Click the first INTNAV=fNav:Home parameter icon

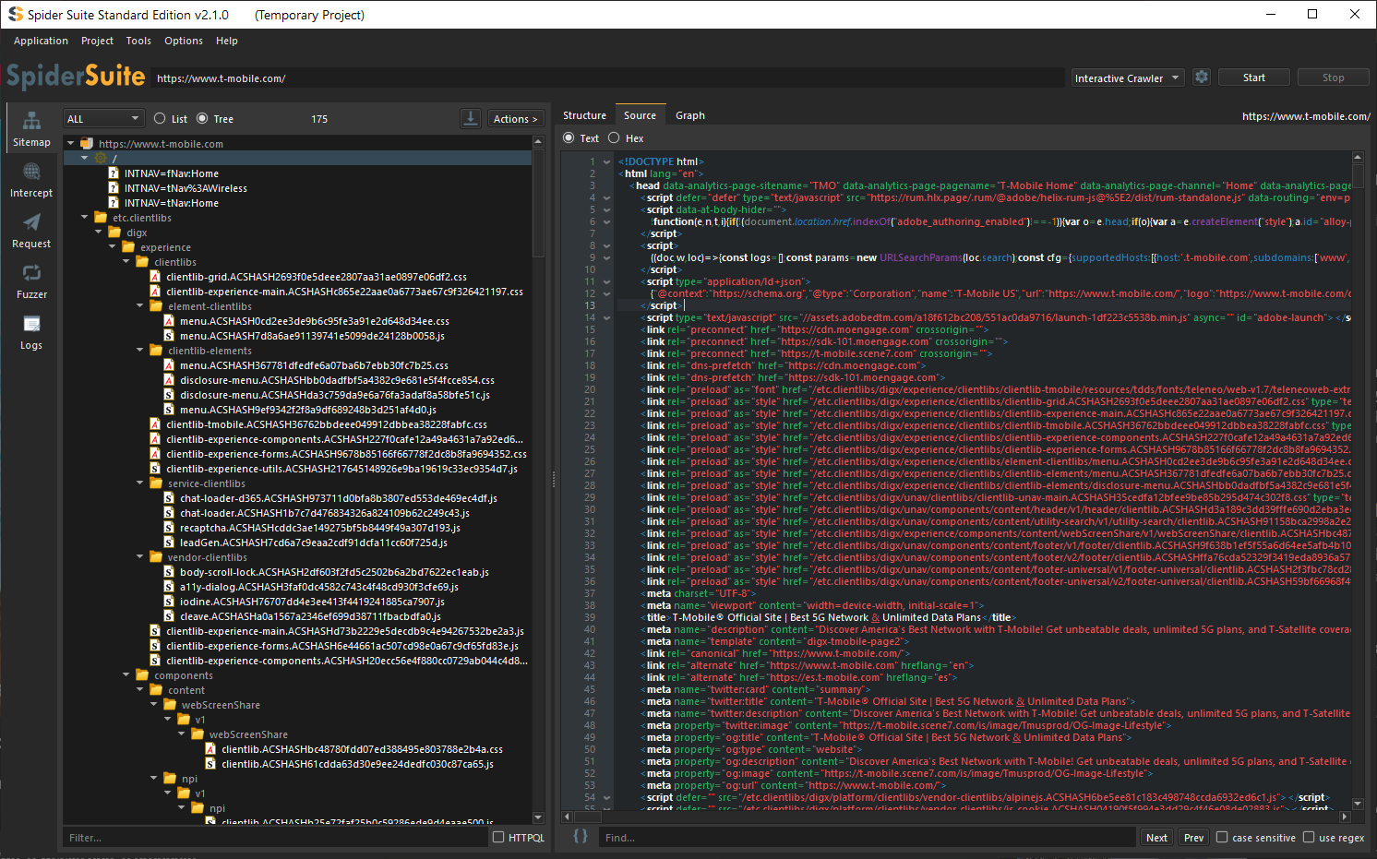pos(114,173)
